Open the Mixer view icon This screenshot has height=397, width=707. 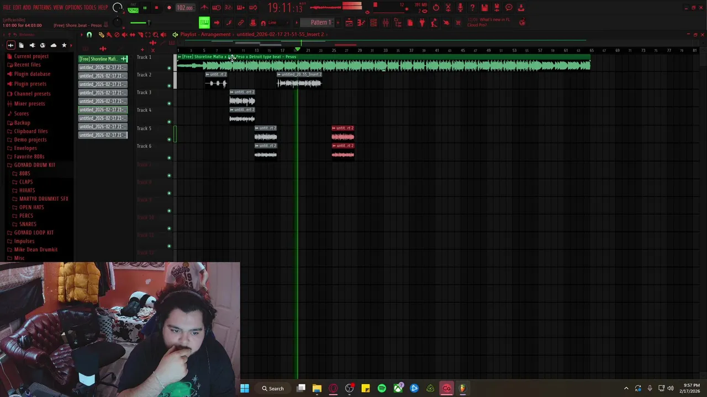coord(386,23)
